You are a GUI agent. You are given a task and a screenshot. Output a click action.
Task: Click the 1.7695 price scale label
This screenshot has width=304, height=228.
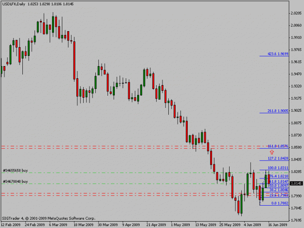(296, 220)
